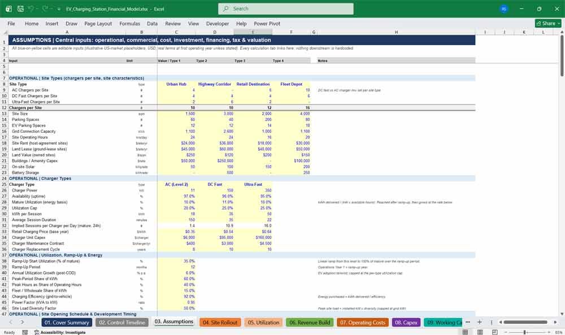The image size is (565, 335).
Task: Switch to the 06. Revenue Build sheet
Action: coord(310,323)
